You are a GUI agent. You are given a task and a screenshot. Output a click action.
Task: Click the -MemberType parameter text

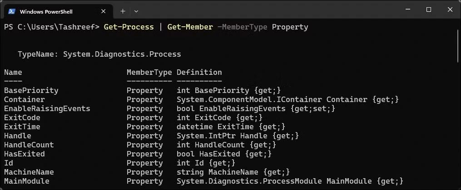pyautogui.click(x=242, y=27)
